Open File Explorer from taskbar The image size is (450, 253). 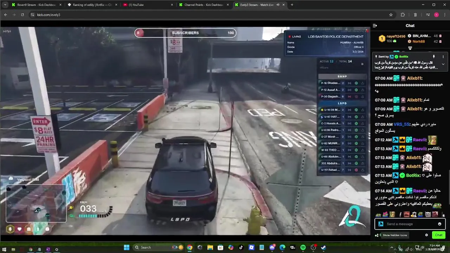click(x=210, y=247)
